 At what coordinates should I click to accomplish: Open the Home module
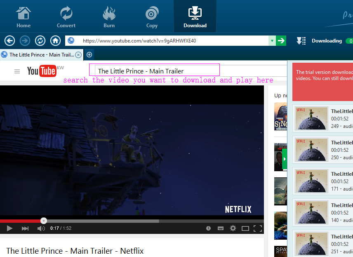[24, 17]
